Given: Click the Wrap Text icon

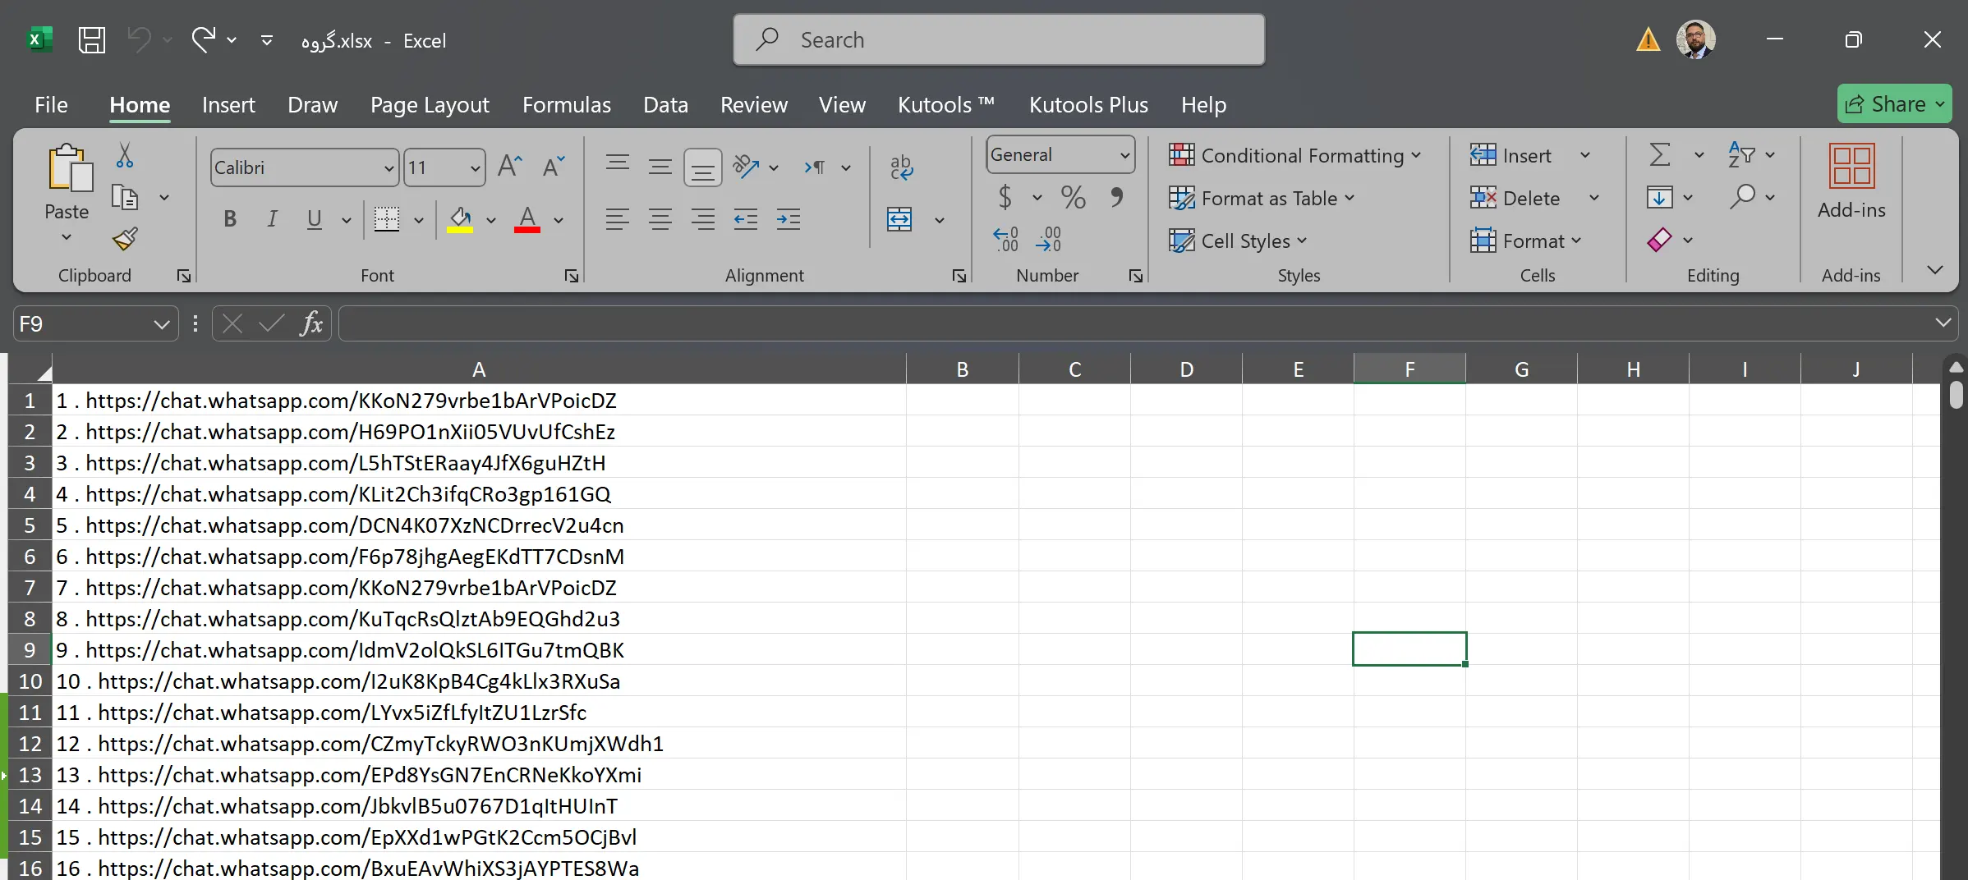Looking at the screenshot, I should click(x=901, y=167).
